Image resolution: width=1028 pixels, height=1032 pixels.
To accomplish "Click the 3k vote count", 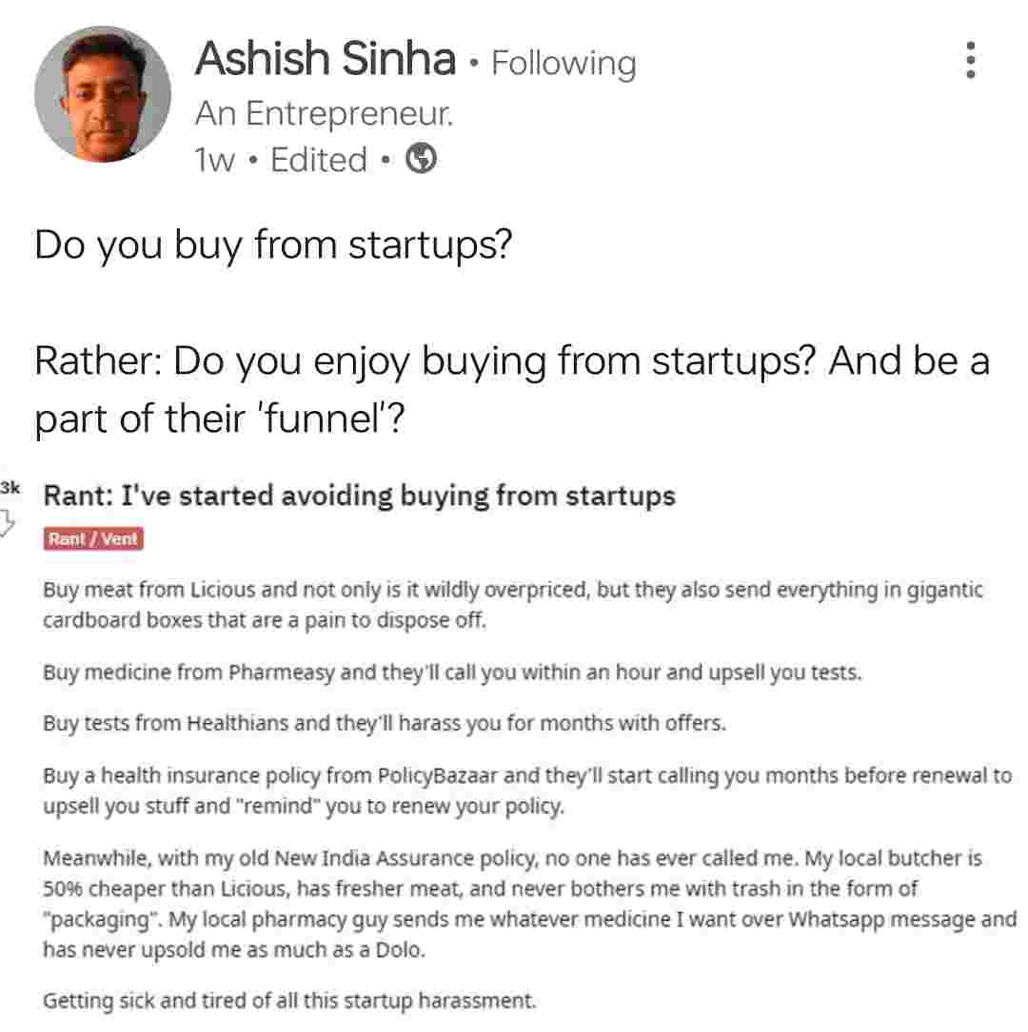I will 10,487.
